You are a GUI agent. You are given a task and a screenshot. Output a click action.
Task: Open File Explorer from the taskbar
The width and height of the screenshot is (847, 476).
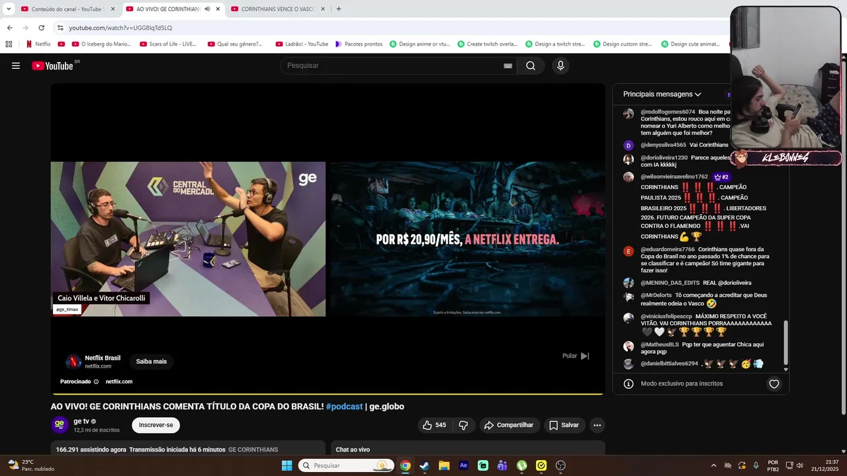(444, 465)
